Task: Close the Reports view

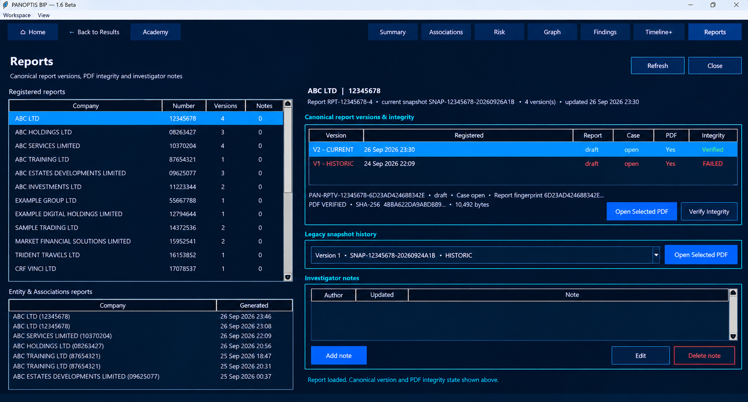Action: pyautogui.click(x=715, y=66)
